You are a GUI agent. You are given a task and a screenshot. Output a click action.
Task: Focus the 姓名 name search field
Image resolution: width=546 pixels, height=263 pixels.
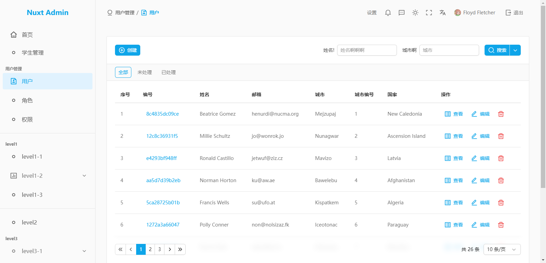(367, 50)
